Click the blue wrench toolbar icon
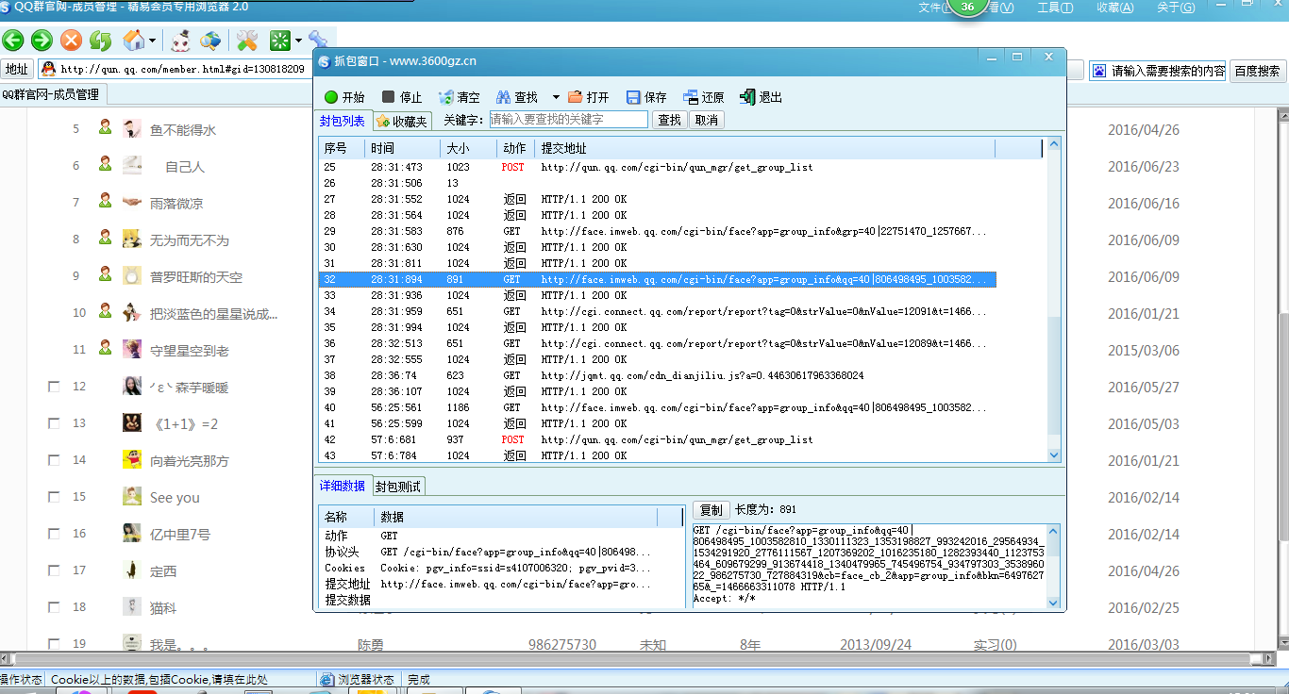 click(318, 39)
